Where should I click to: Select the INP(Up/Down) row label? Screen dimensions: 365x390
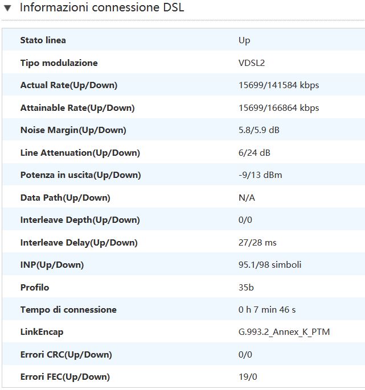[52, 265]
